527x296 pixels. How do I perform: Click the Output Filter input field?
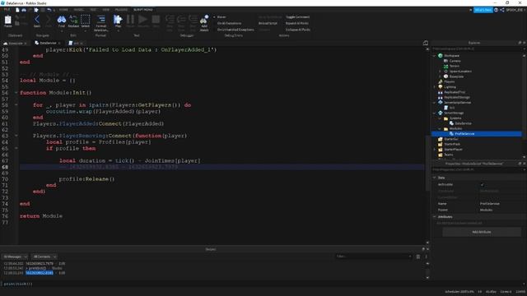[x=373, y=257]
